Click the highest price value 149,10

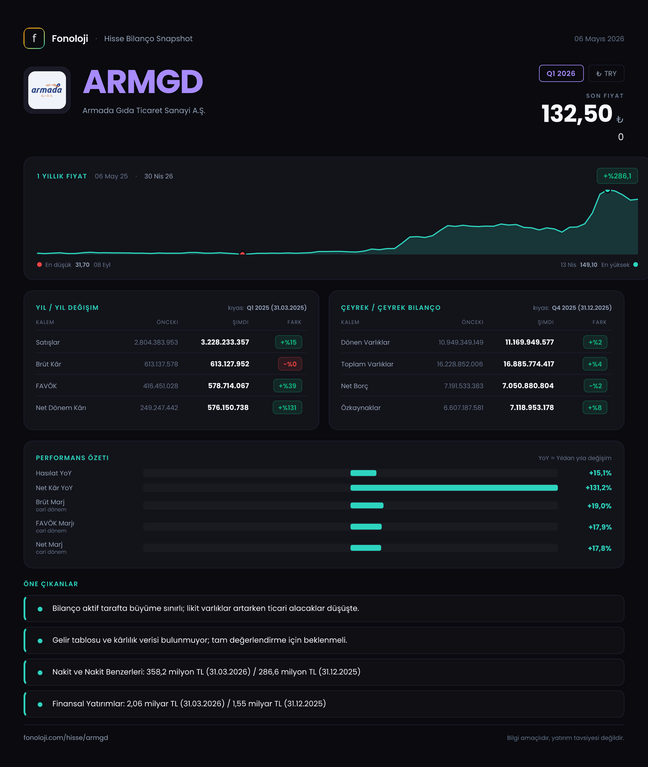click(x=589, y=265)
